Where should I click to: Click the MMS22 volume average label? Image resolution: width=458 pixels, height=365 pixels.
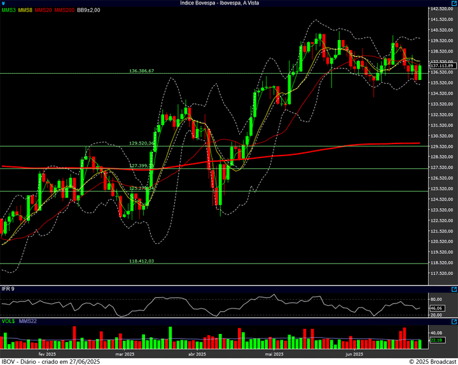[x=28, y=321]
